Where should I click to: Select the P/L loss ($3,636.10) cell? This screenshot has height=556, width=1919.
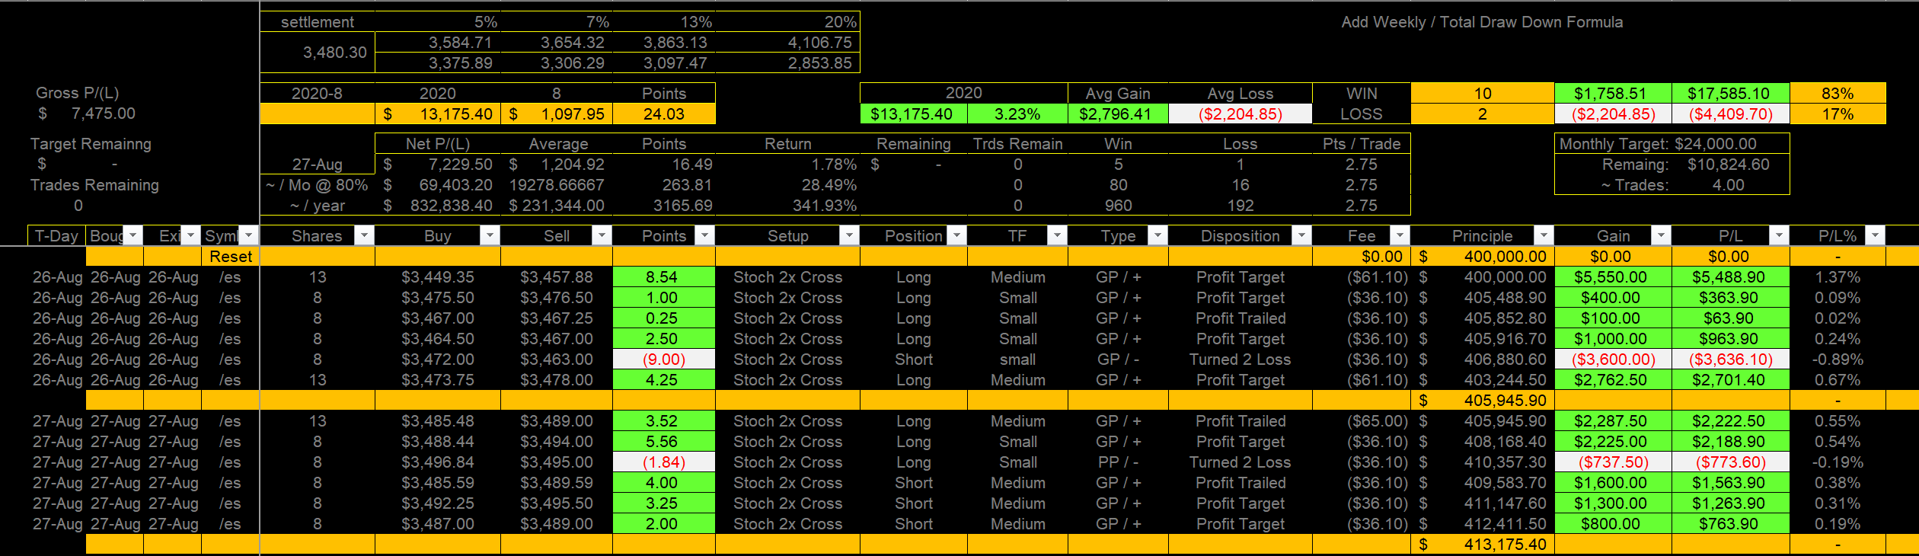point(1730,359)
